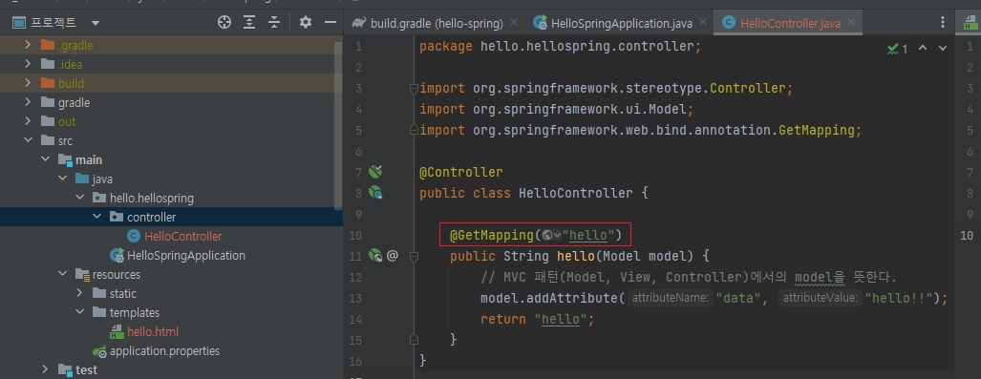Screen dimensions: 981x379
Task: Fold hello method at line 11
Action: click(413, 256)
